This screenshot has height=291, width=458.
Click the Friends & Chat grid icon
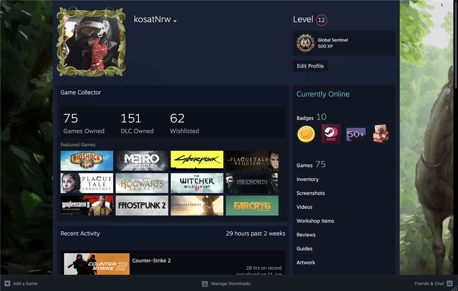[450, 283]
